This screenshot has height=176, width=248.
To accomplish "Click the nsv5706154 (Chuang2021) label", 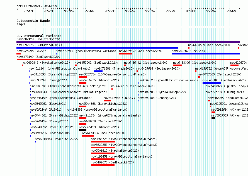I will pos(49,121).
